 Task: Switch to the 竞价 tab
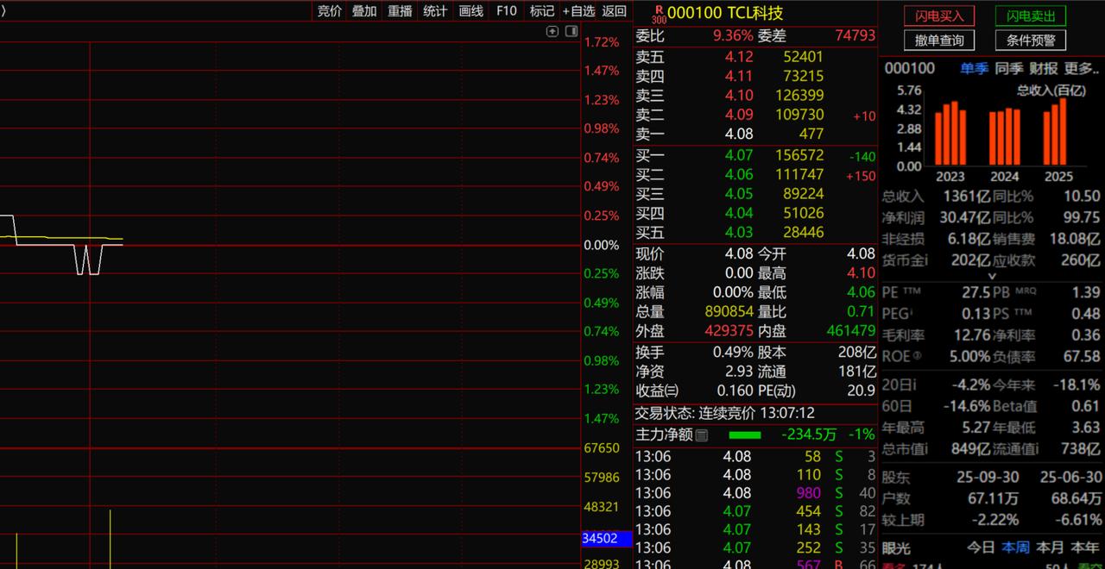(x=329, y=11)
